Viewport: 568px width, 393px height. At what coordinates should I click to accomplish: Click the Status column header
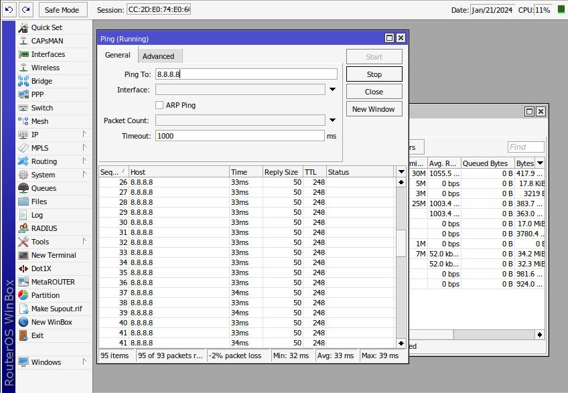point(360,172)
